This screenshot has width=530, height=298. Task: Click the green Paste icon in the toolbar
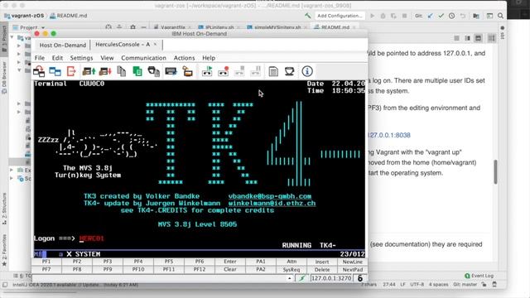tap(137, 71)
